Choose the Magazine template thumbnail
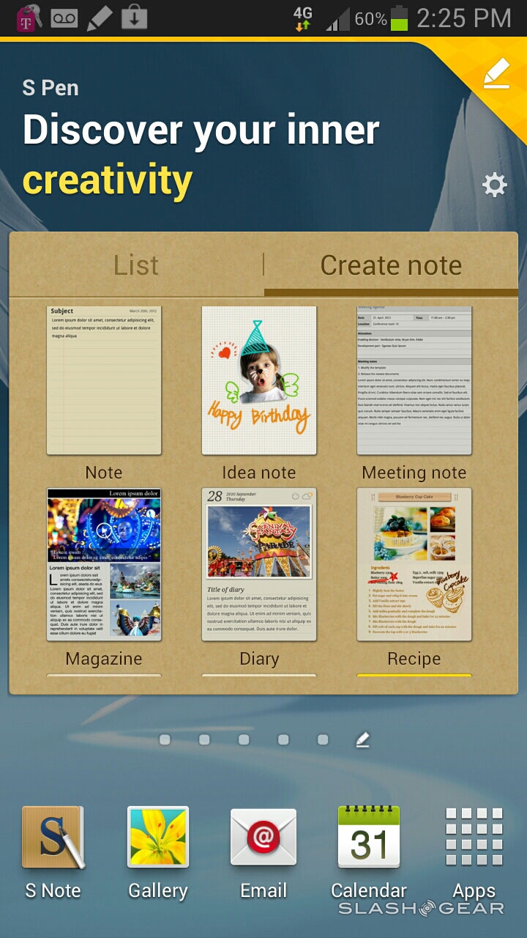527x938 pixels. tap(104, 564)
